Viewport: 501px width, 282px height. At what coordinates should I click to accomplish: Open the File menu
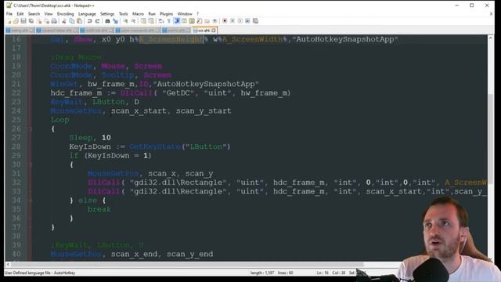9,14
